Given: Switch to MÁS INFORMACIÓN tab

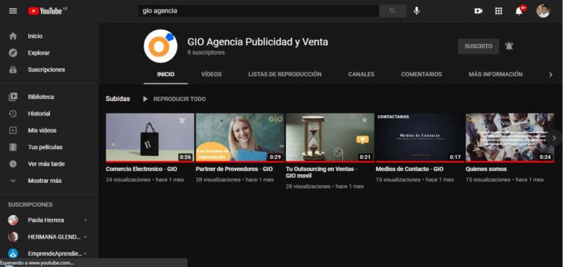Looking at the screenshot, I should (x=496, y=75).
